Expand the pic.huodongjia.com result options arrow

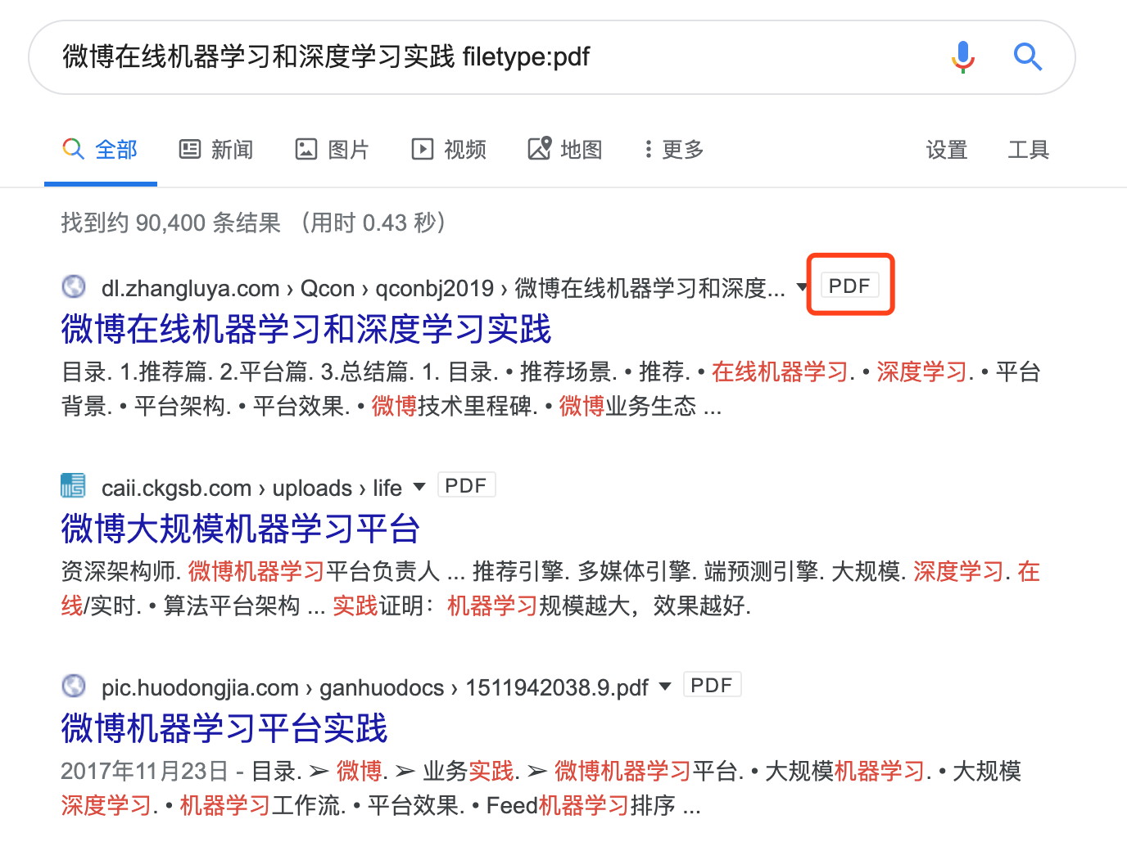pyautogui.click(x=665, y=687)
